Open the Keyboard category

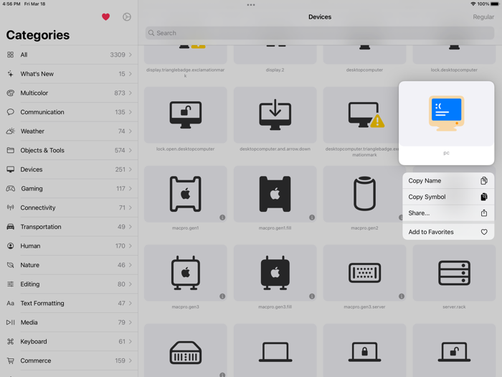(x=69, y=341)
